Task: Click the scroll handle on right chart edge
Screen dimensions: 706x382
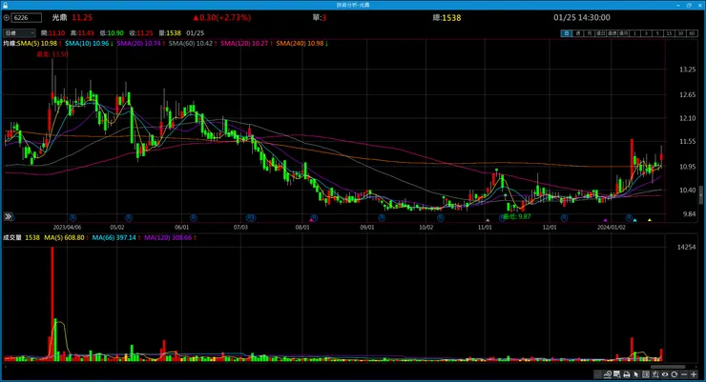Action: [x=700, y=195]
